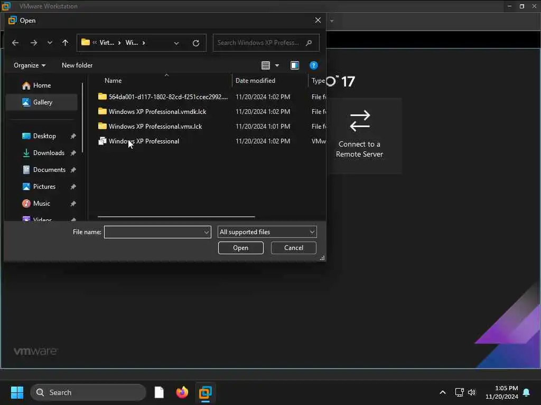Unpin Pictures using its pin icon

[x=73, y=187]
